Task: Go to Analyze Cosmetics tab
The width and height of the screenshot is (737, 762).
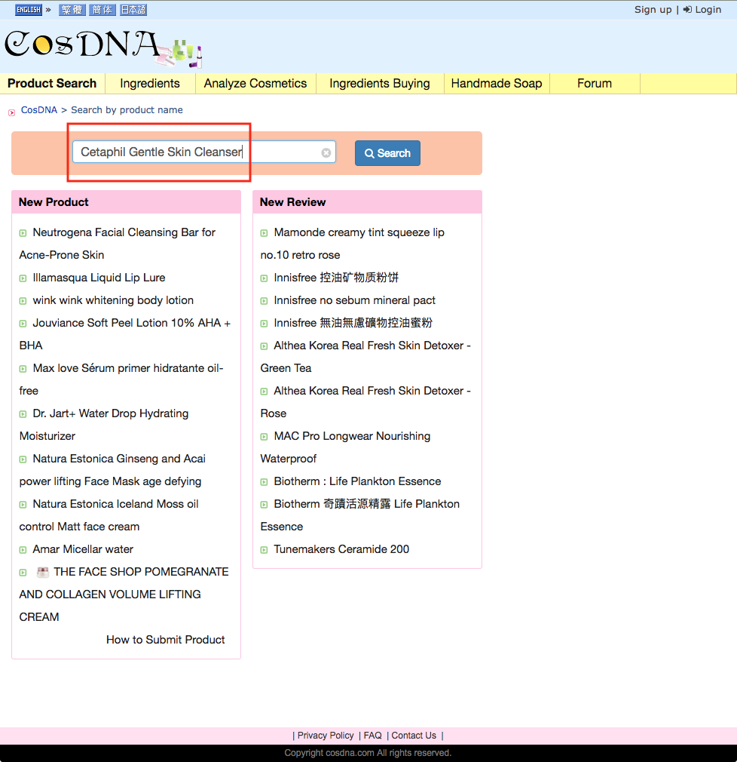Action: tap(255, 84)
